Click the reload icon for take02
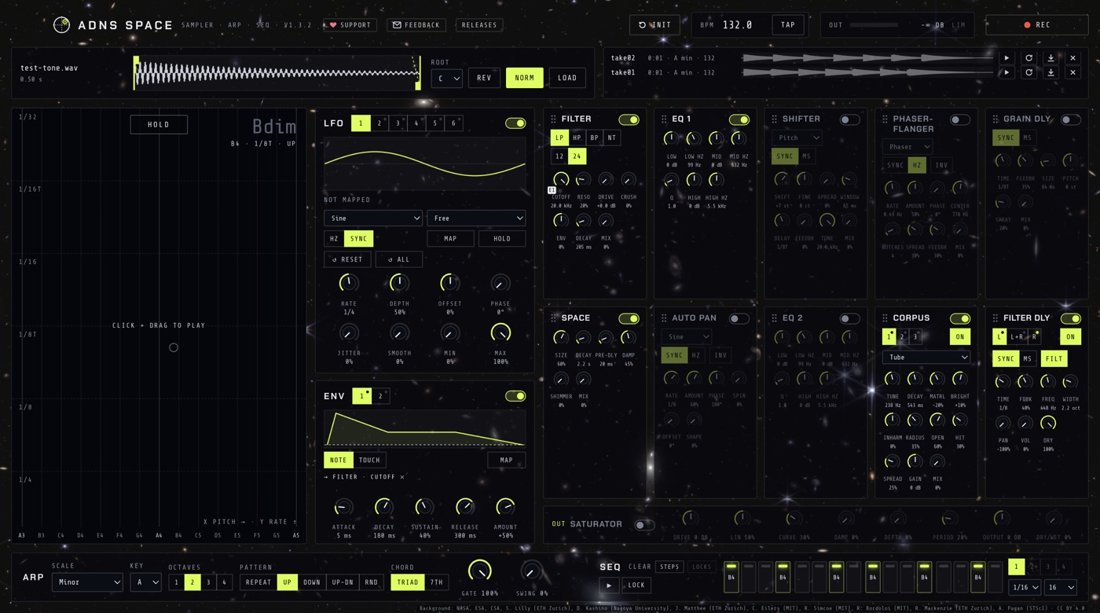Screen dimensions: 1100x613 [x=1028, y=58]
